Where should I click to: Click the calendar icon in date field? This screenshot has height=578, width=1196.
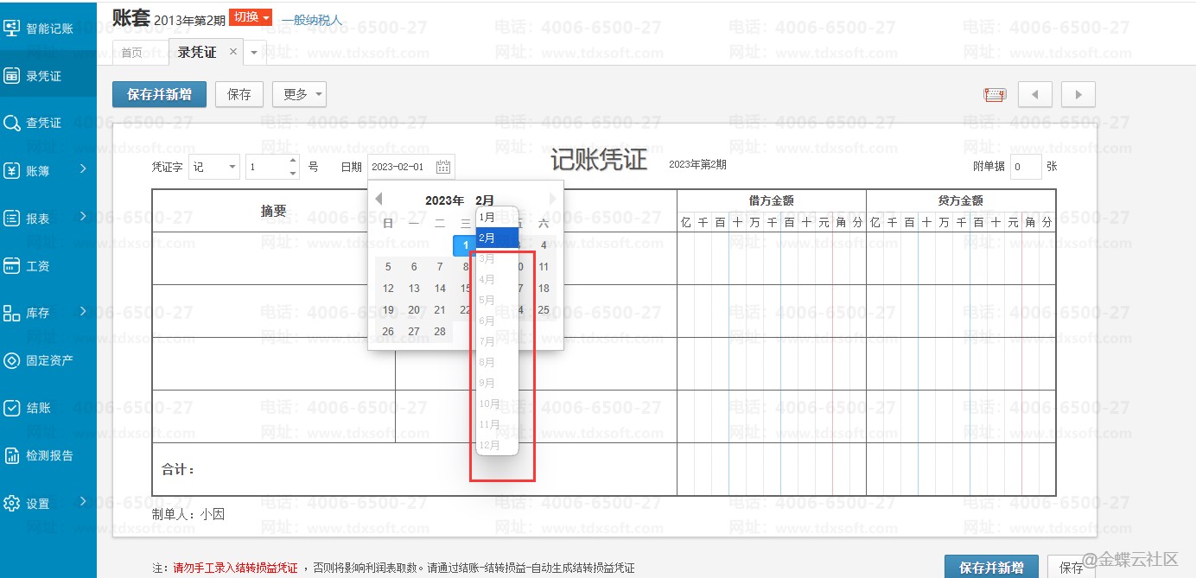(443, 167)
